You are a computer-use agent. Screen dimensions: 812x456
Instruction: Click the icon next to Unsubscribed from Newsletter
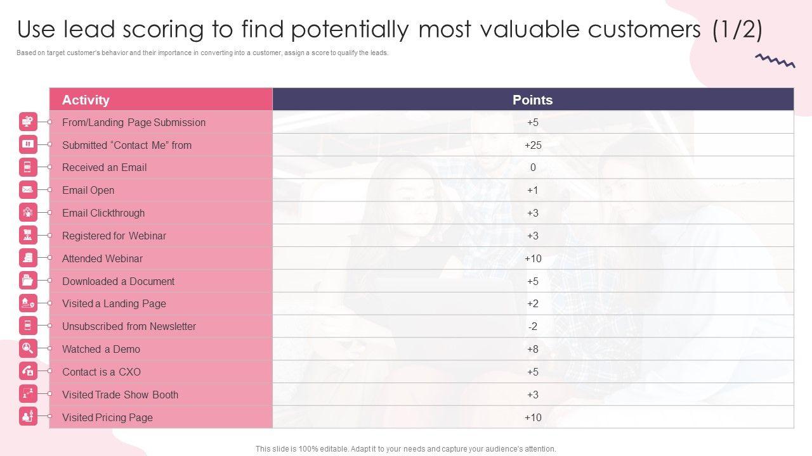click(28, 326)
